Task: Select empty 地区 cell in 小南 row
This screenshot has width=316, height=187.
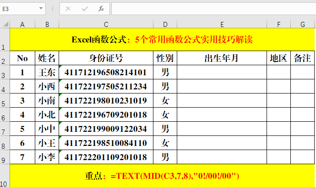Action: point(279,100)
